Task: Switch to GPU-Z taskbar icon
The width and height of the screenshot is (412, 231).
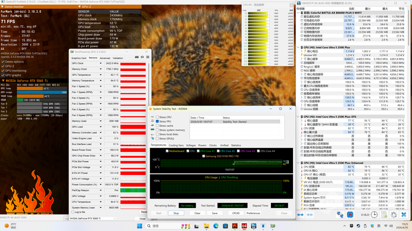Action: (x=273, y=226)
